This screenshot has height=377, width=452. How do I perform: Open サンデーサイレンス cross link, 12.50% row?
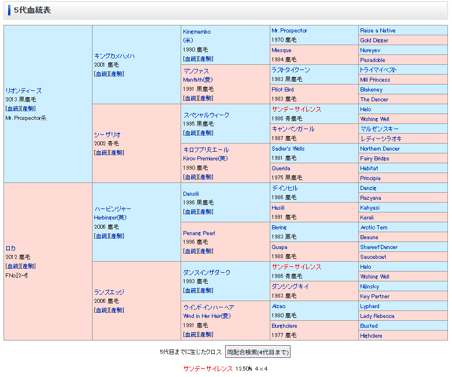(208, 369)
